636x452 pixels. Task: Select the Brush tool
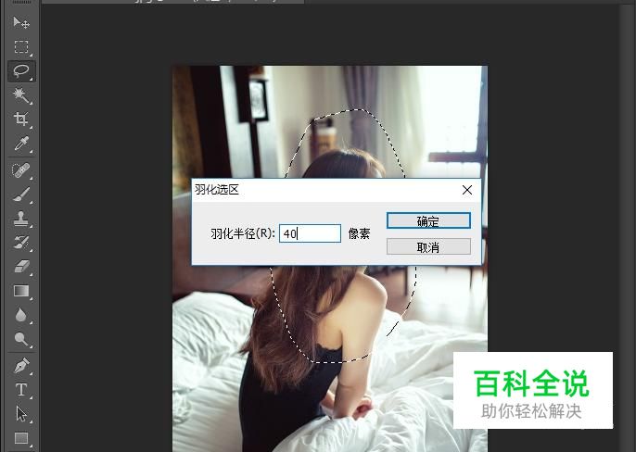pos(21,195)
